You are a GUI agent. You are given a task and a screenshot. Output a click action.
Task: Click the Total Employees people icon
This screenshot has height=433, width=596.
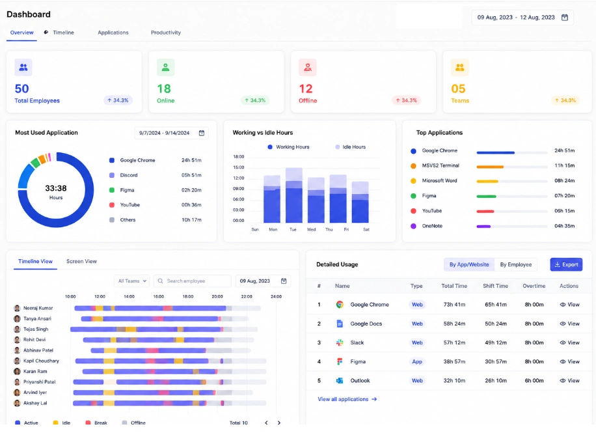click(23, 67)
